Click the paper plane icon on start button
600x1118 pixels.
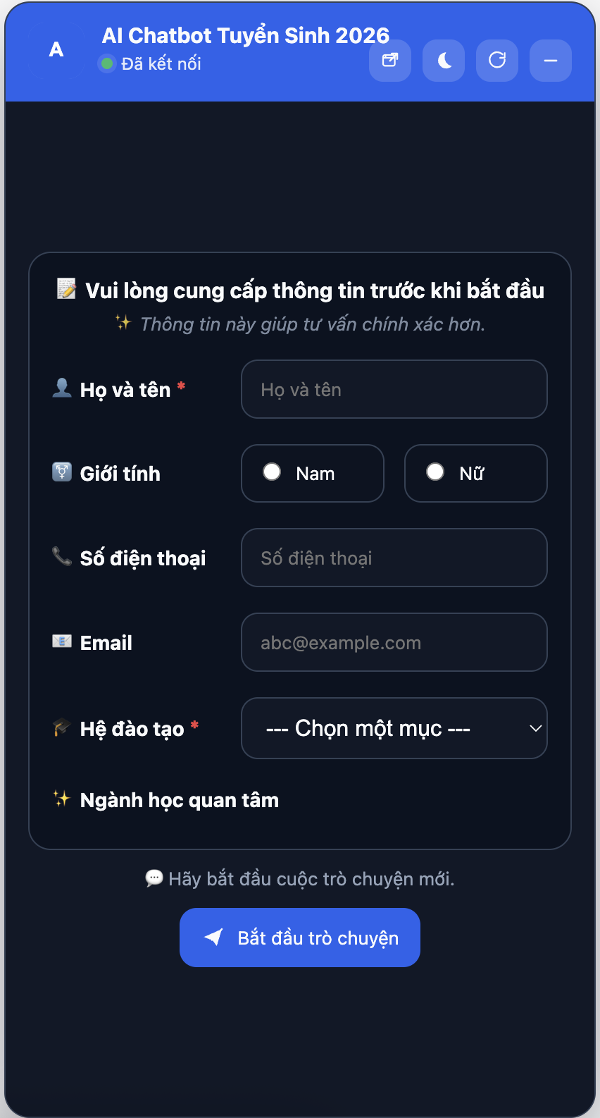213,937
